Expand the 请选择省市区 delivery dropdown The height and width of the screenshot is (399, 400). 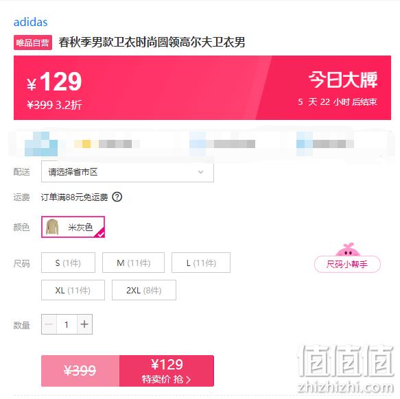tap(128, 172)
